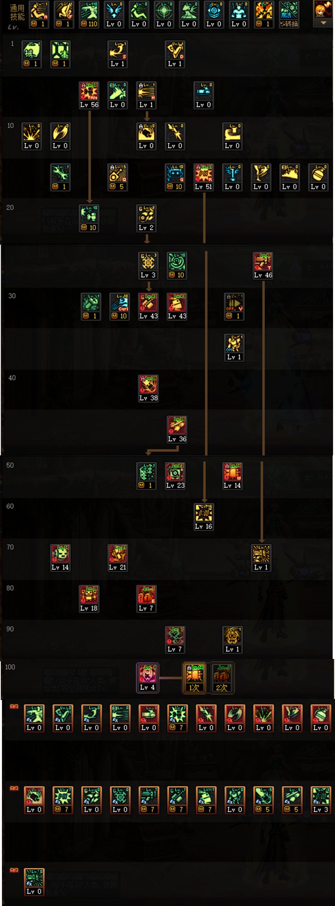Screen dimensions: 335x906
Task: Open the character portrait dropdown arrow
Action: tap(323, 23)
